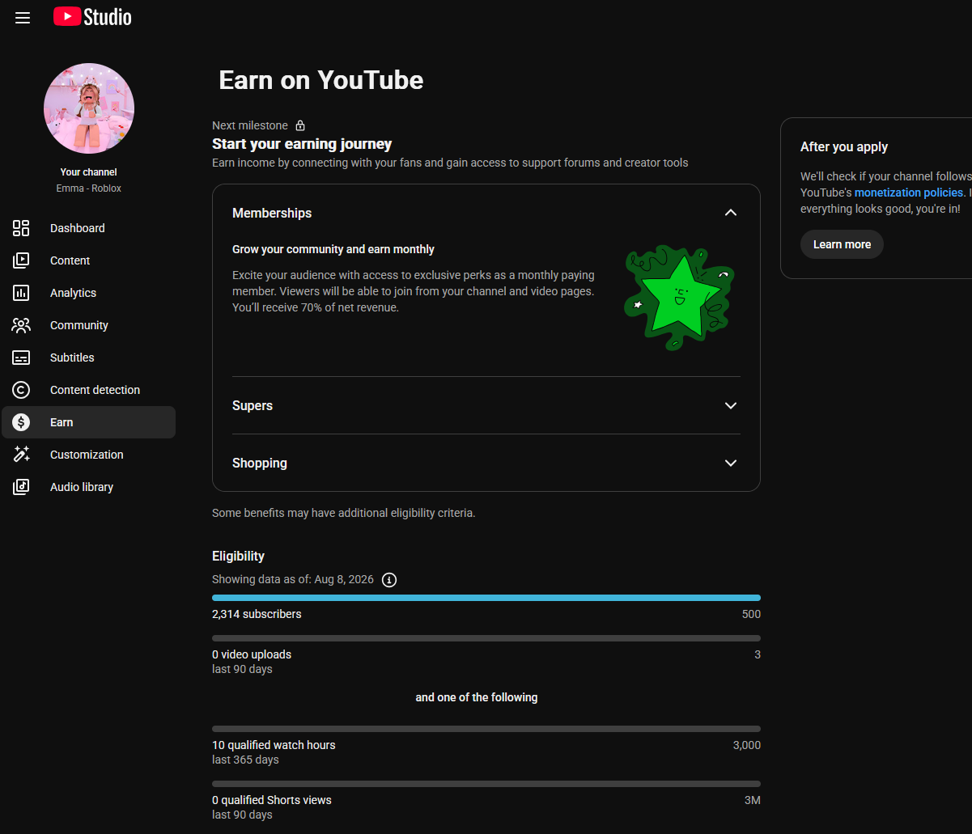Screen dimensions: 972x834
Task: Open Analytics in the sidebar
Action: click(89, 293)
